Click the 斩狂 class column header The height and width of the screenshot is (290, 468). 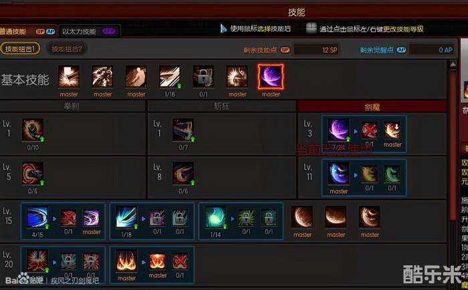[x=221, y=106]
